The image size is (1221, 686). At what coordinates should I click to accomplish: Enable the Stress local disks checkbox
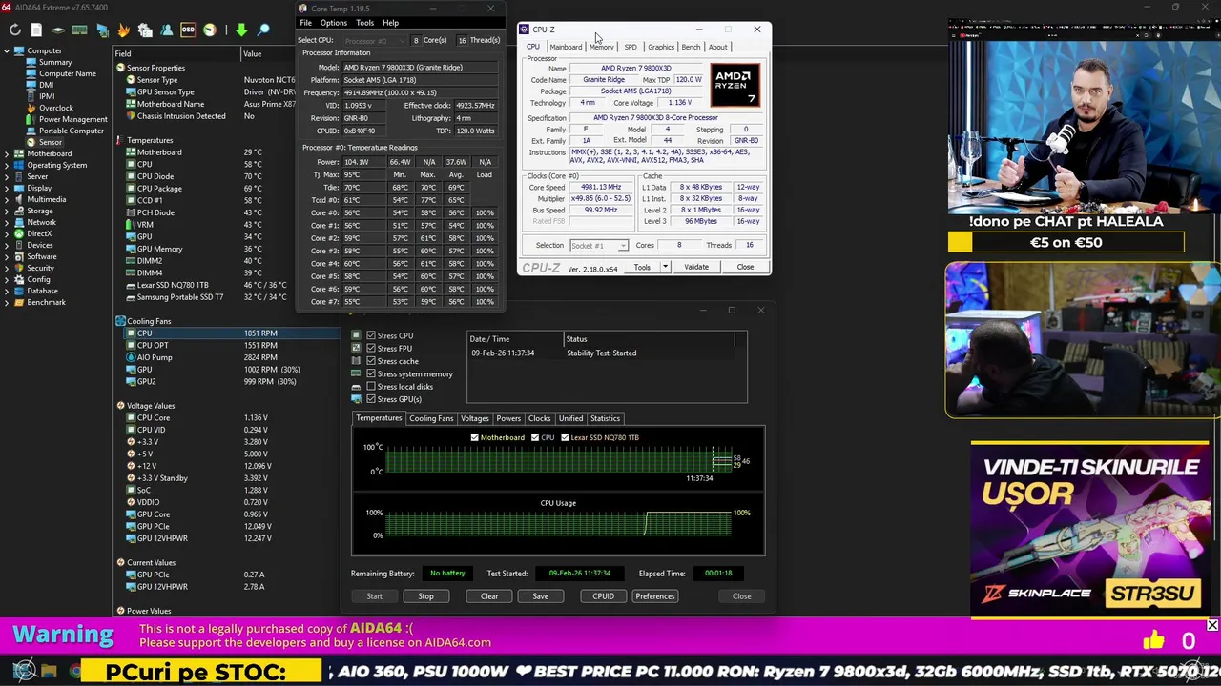pyautogui.click(x=371, y=386)
